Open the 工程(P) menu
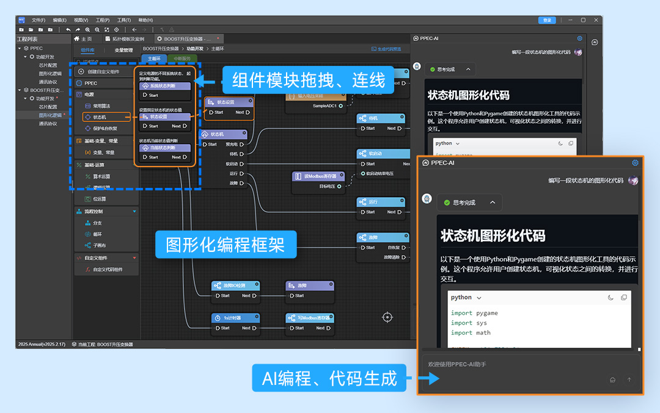This screenshot has width=660, height=413. pyautogui.click(x=102, y=20)
